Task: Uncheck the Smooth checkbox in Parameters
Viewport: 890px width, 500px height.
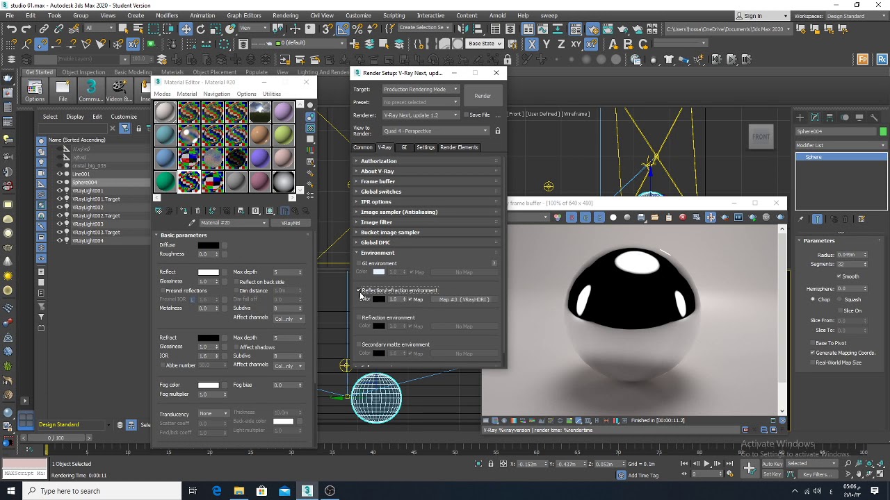Action: coord(839,276)
